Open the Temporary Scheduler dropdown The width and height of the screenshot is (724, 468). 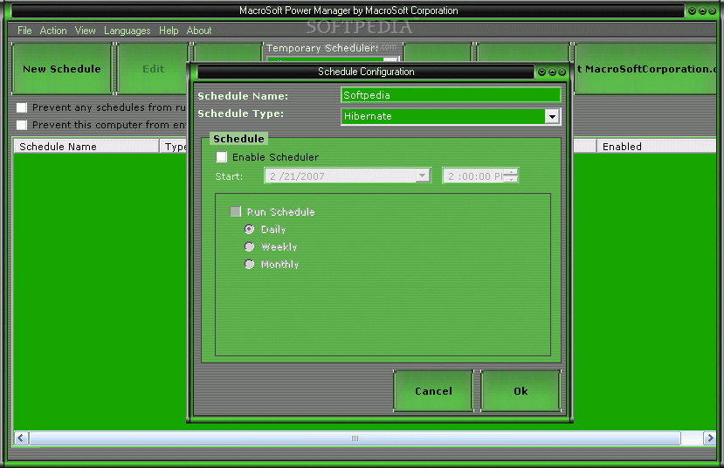point(391,59)
